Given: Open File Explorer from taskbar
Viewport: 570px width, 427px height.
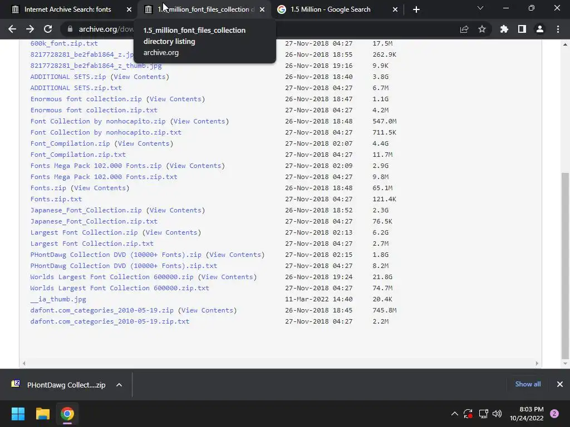Looking at the screenshot, I should click(42, 414).
